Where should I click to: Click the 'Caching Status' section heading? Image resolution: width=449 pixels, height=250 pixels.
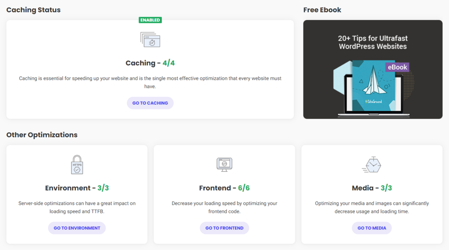click(33, 10)
